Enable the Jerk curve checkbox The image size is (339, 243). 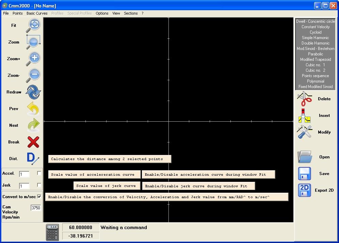tap(39, 185)
